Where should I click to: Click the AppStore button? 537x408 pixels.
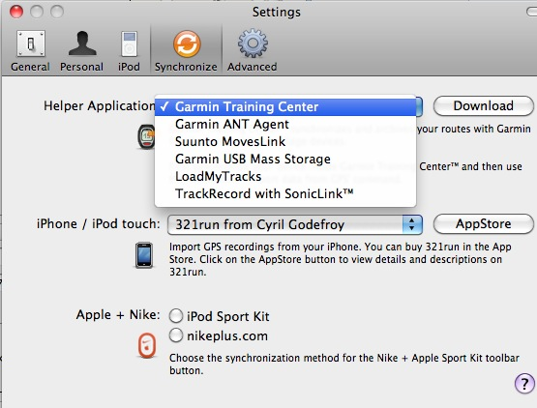(x=483, y=224)
